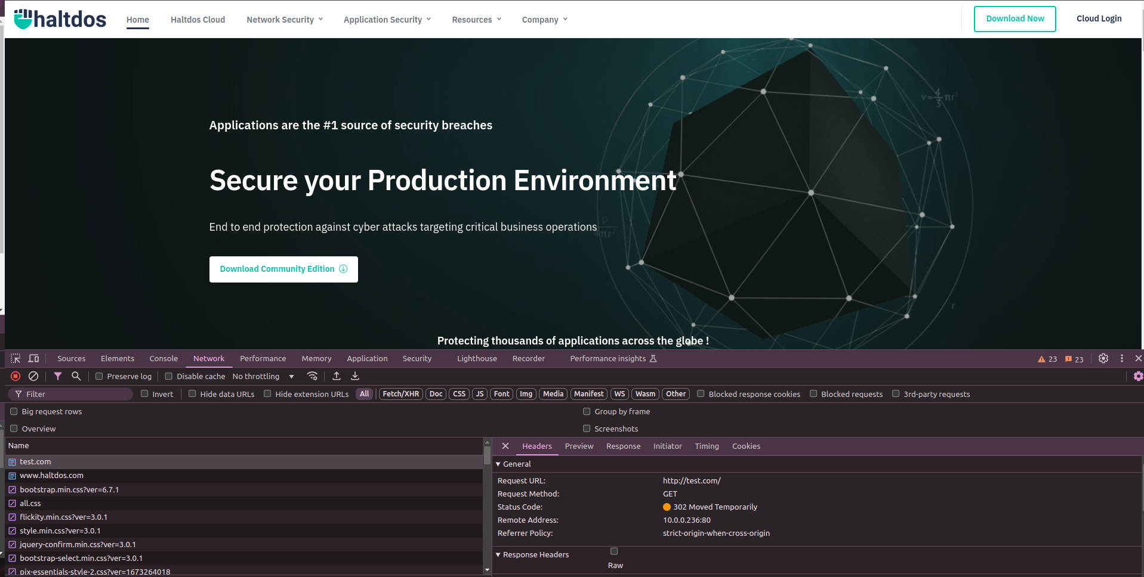
Task: Open network conditions wifi icon
Action: pyautogui.click(x=312, y=376)
